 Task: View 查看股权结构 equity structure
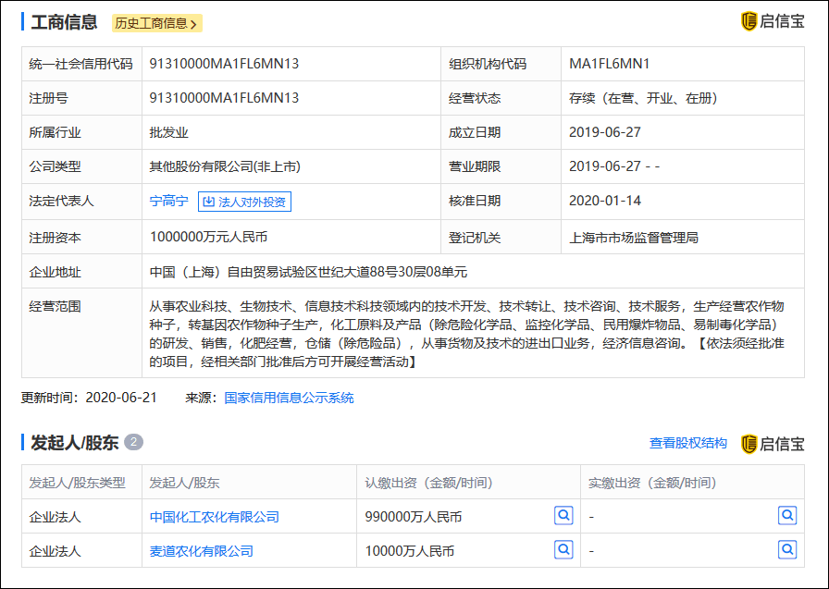coord(687,444)
